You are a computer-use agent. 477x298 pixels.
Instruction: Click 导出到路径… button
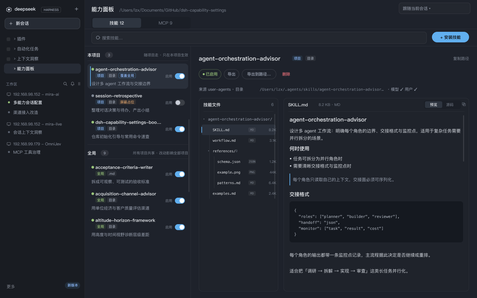click(259, 74)
